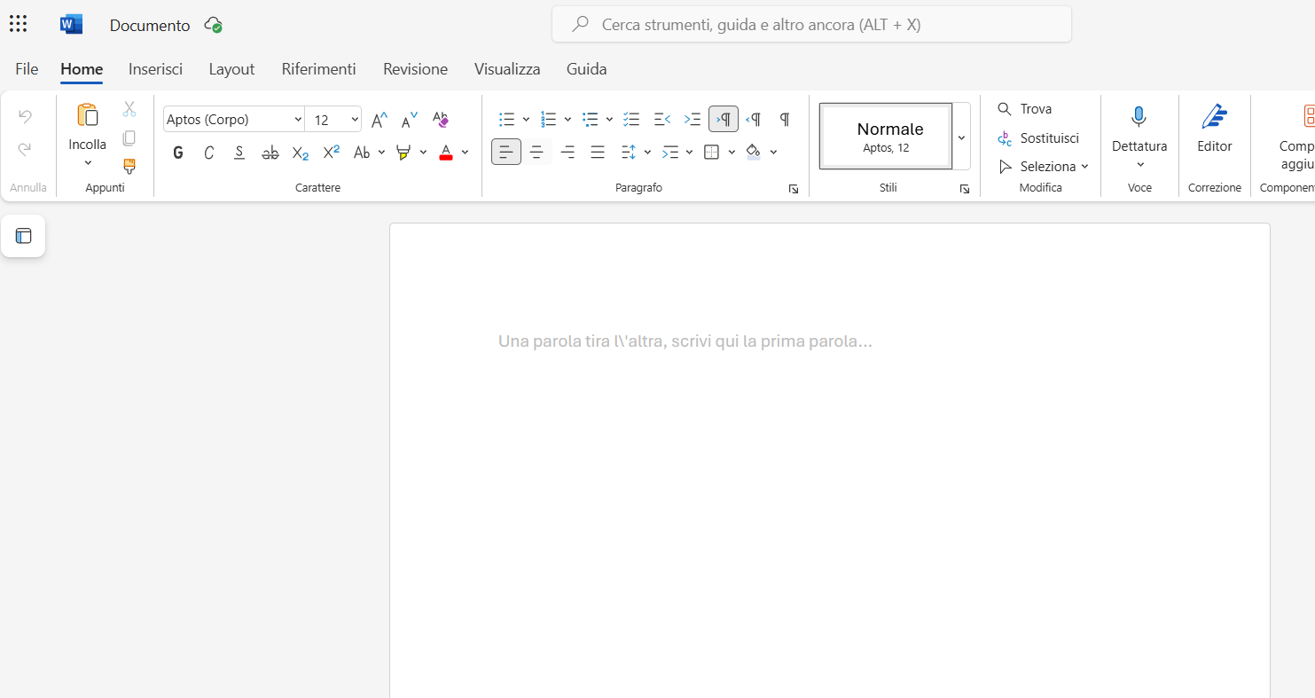Click the Sostituisci replace button

[1038, 138]
